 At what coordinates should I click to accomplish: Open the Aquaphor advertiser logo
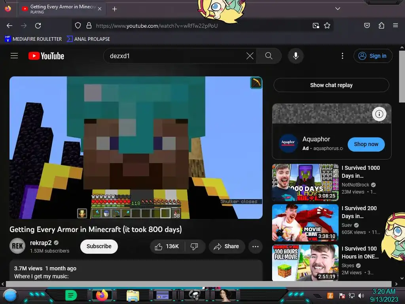point(288,143)
